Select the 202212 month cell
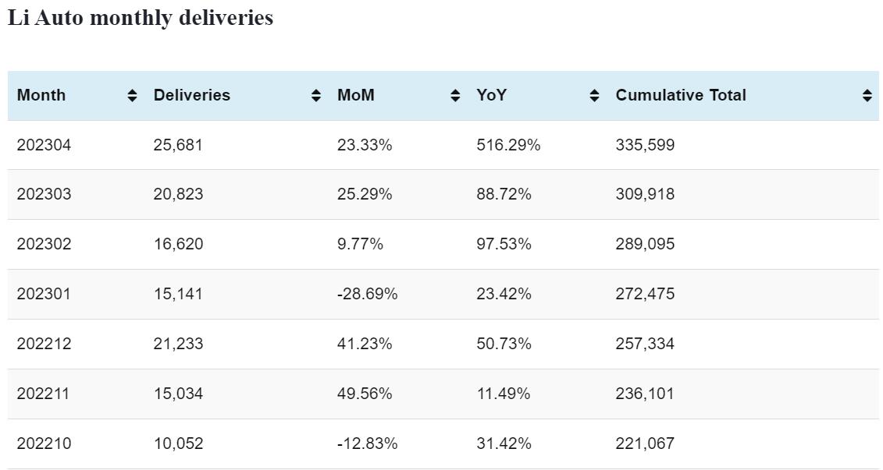The image size is (883, 470). 44,344
